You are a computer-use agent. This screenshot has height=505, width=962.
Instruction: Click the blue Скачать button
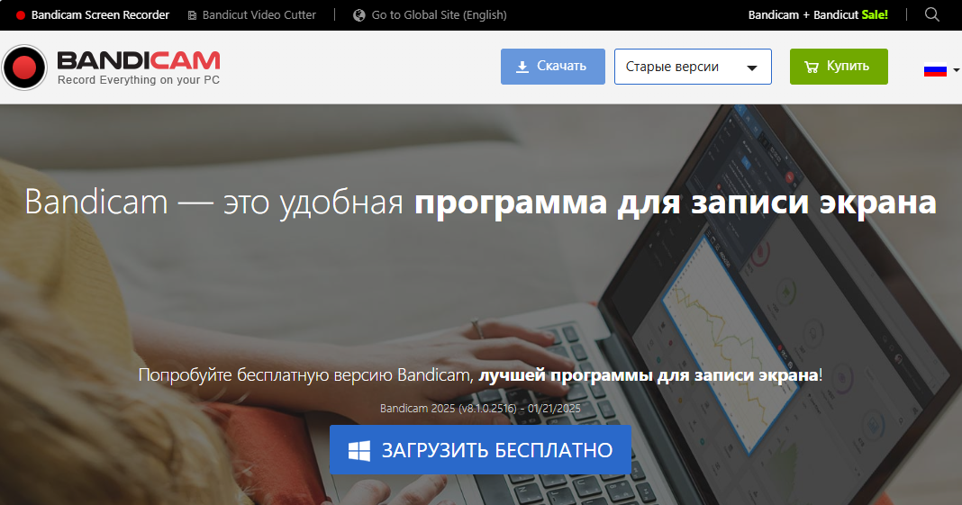tap(553, 67)
